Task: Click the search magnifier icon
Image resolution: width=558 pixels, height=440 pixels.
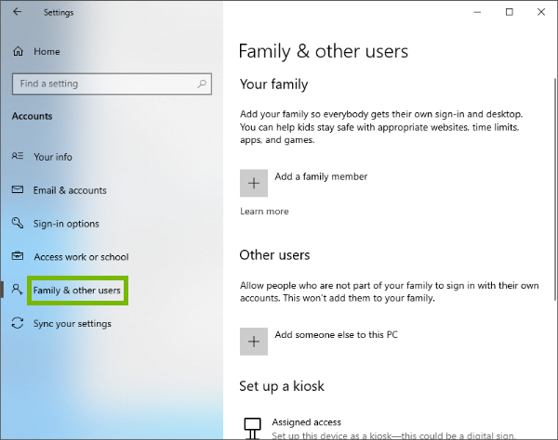Action: pos(202,84)
